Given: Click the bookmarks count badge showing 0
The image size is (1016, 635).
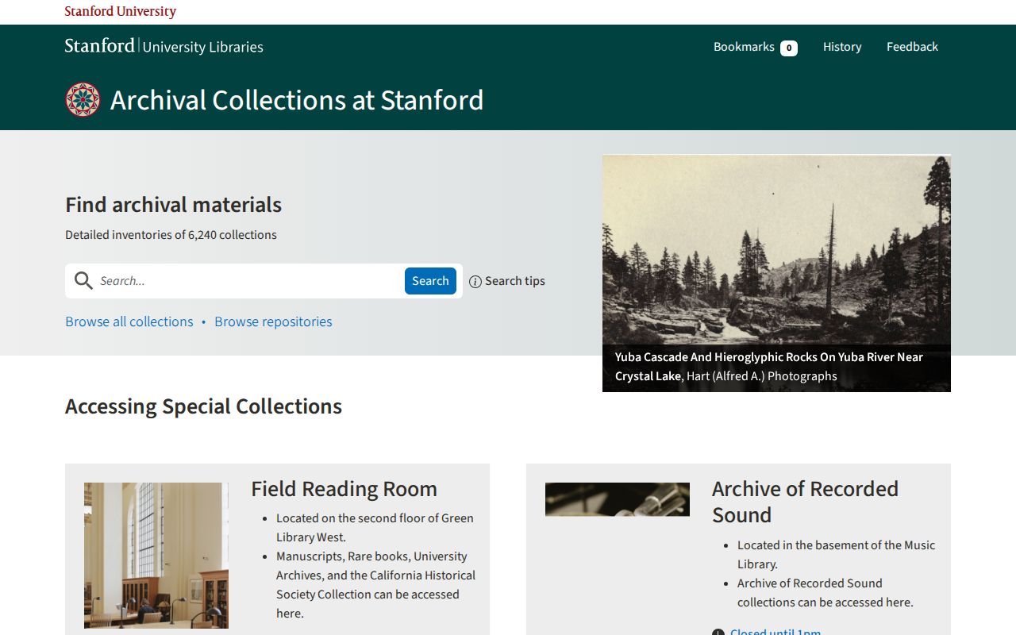Looking at the screenshot, I should pos(789,48).
